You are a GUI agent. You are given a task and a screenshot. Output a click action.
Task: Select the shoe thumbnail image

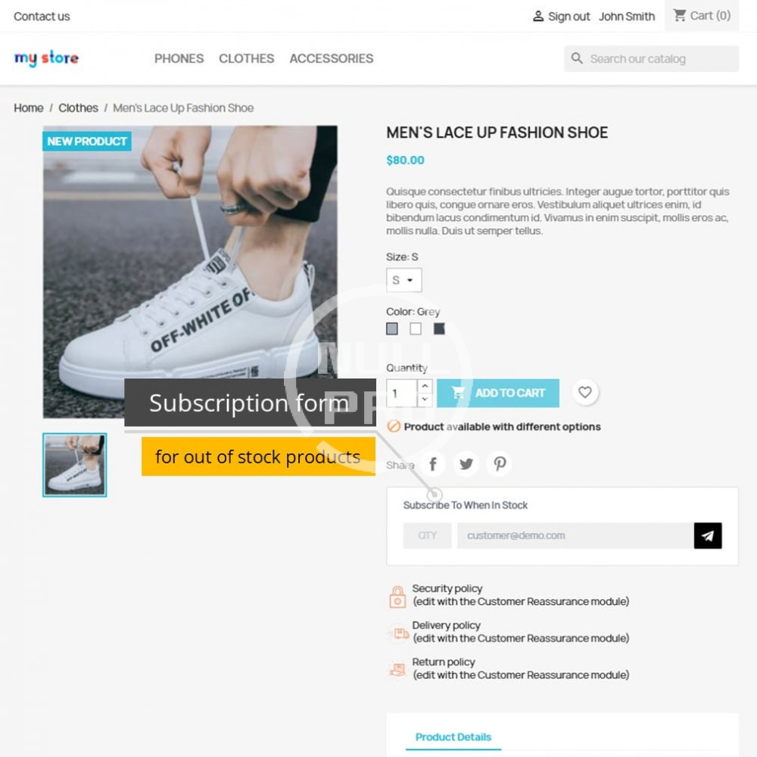(75, 465)
